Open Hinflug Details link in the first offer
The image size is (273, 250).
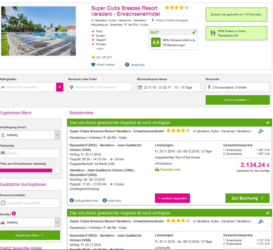(119, 159)
